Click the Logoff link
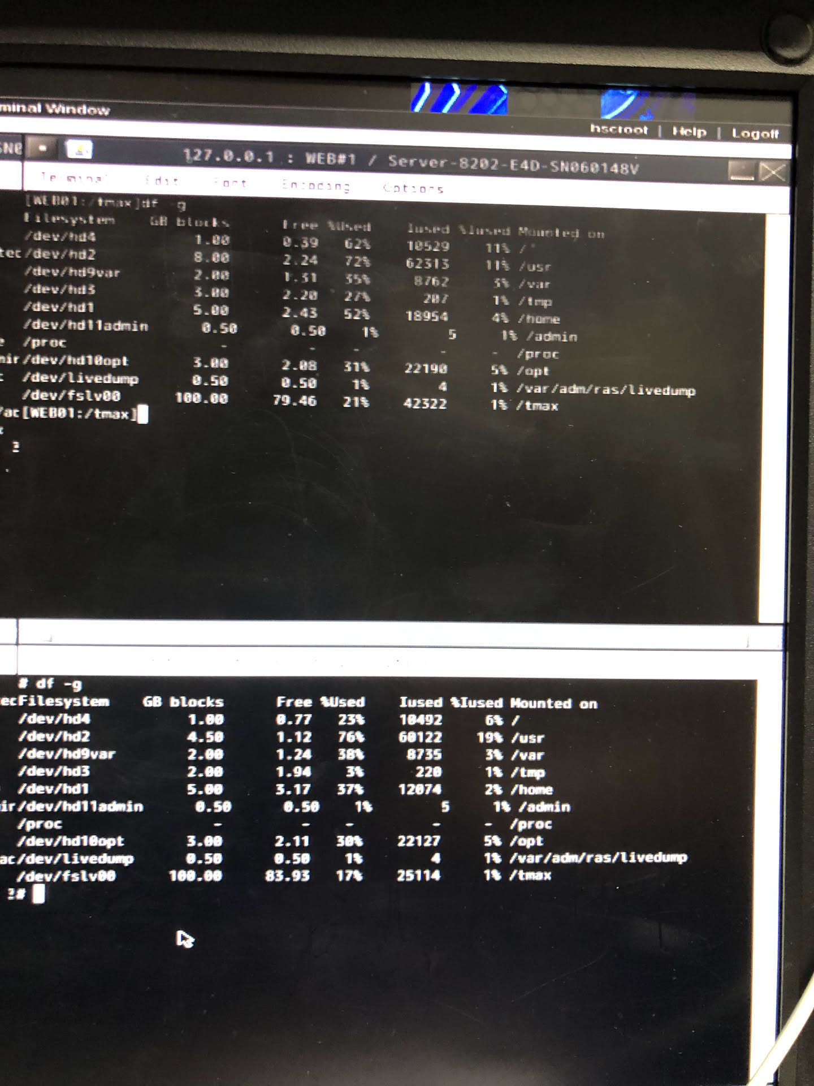 (x=755, y=134)
